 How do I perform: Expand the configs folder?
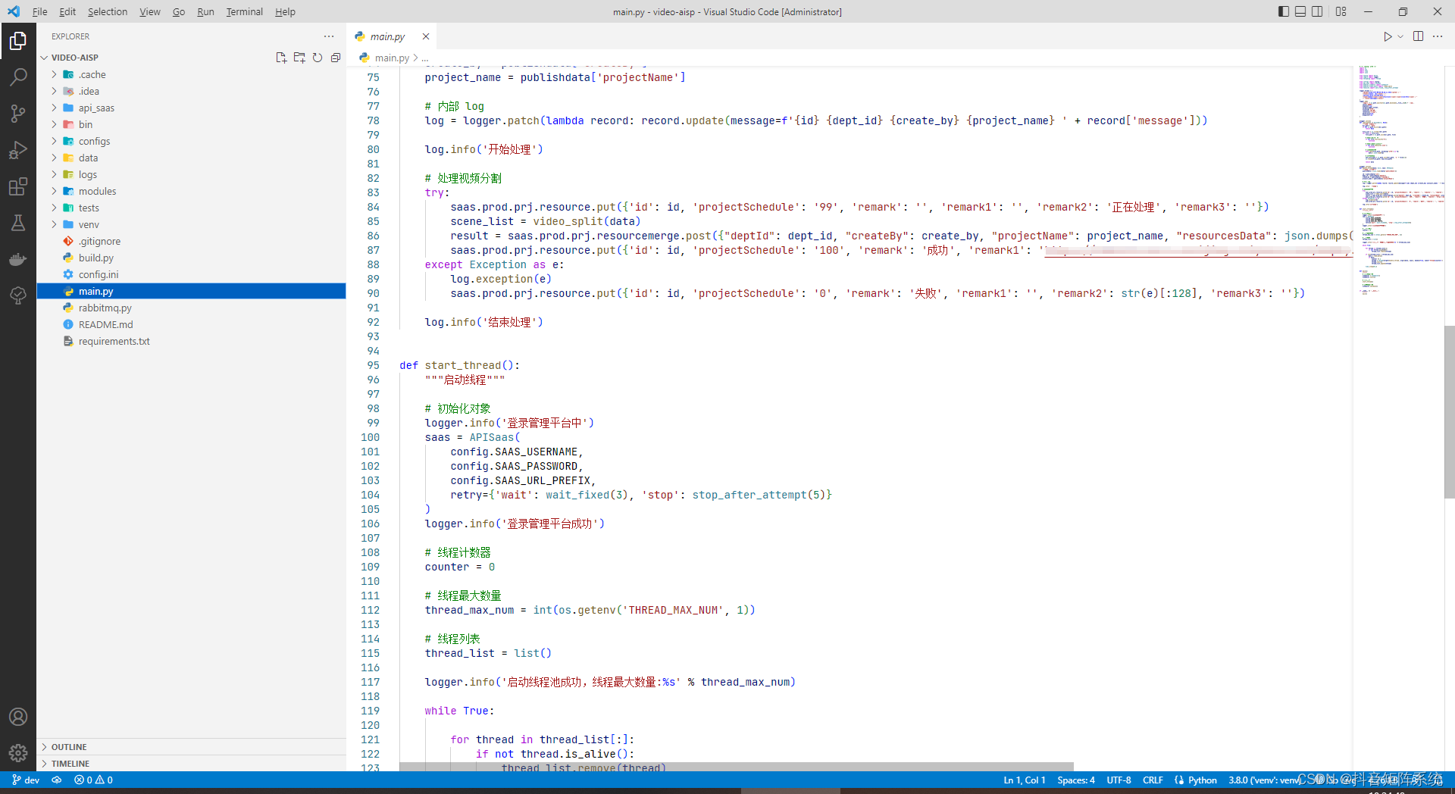(x=191, y=141)
